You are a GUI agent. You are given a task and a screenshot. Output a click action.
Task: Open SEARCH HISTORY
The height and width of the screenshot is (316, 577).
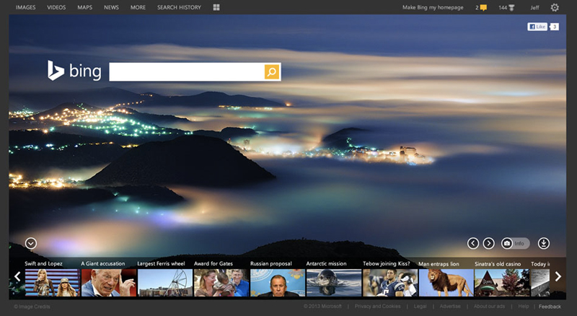[x=179, y=7]
